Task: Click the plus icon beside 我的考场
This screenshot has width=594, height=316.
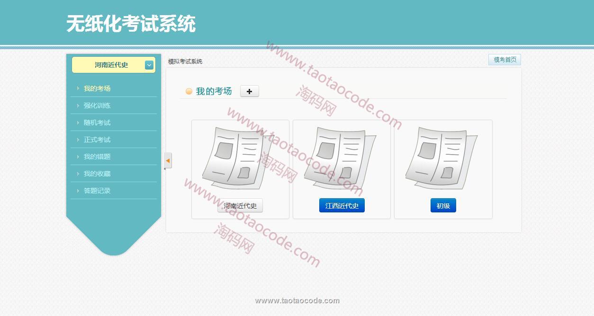Action: coord(249,91)
